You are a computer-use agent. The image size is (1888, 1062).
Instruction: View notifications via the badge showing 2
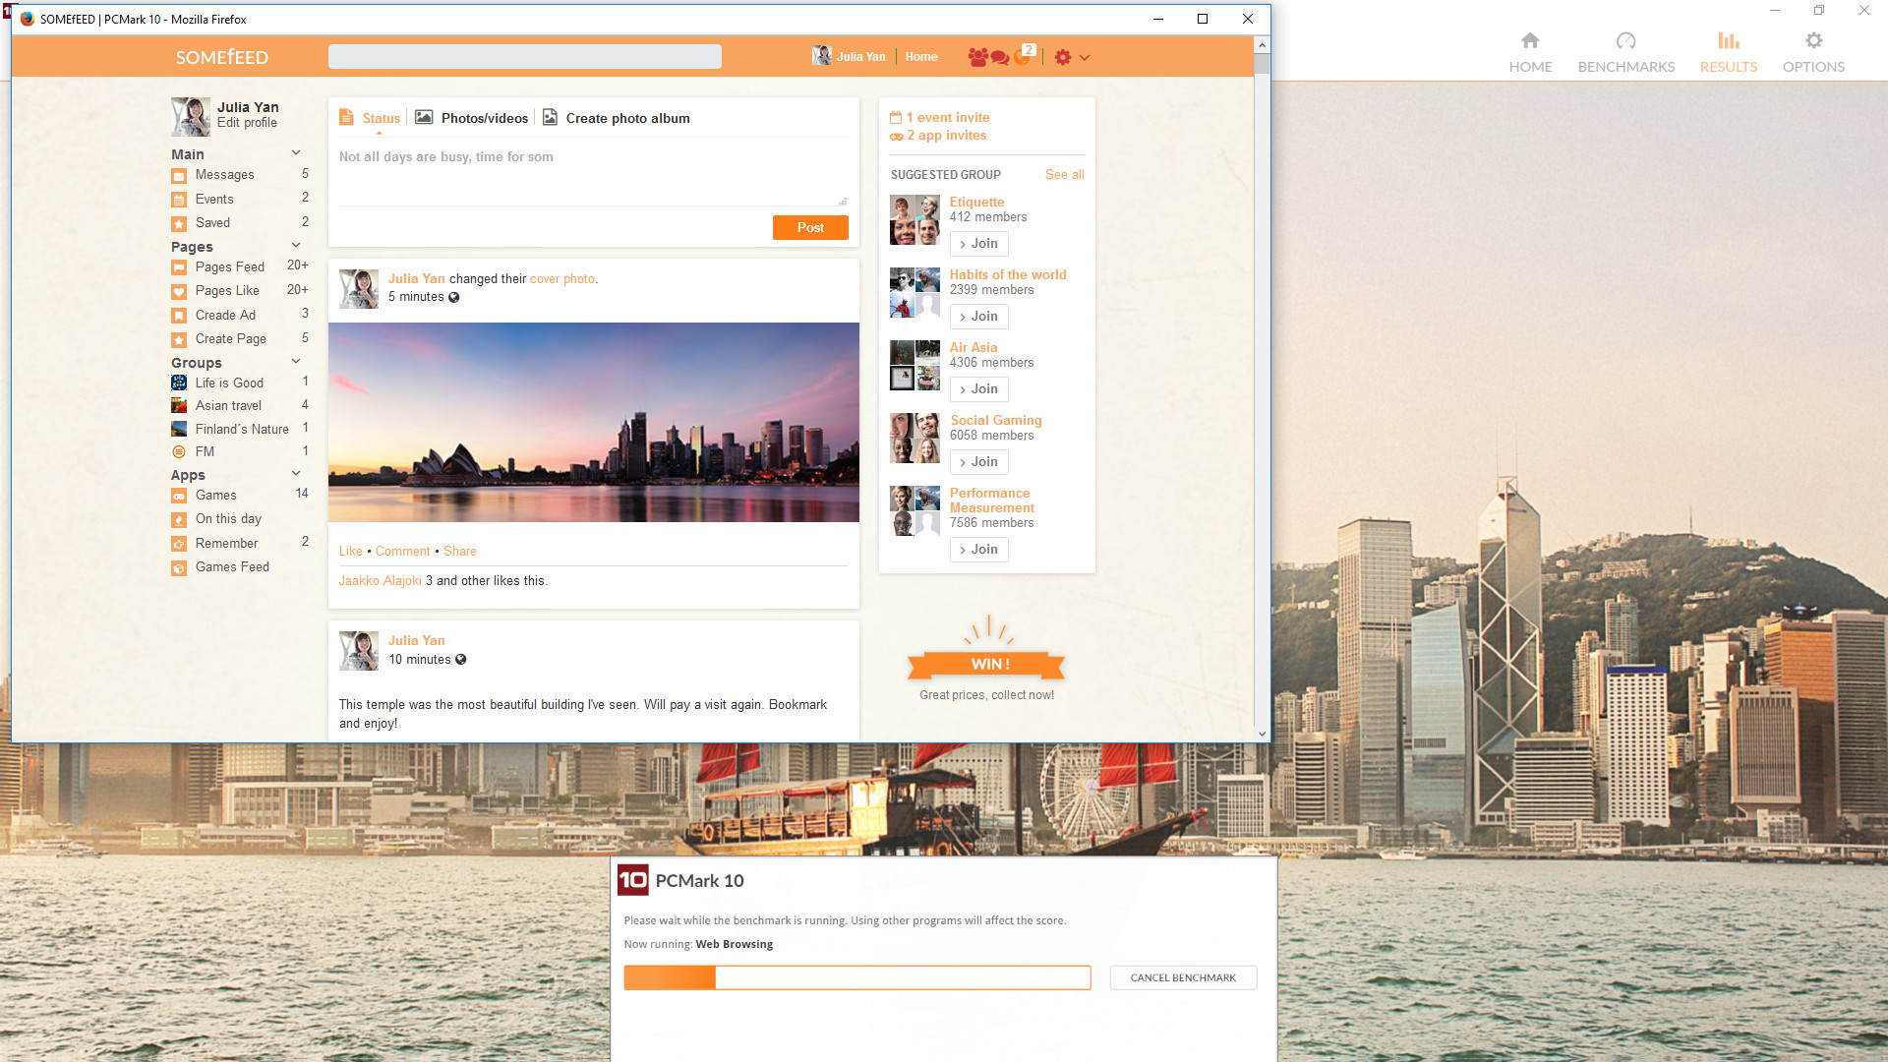(x=1029, y=48)
